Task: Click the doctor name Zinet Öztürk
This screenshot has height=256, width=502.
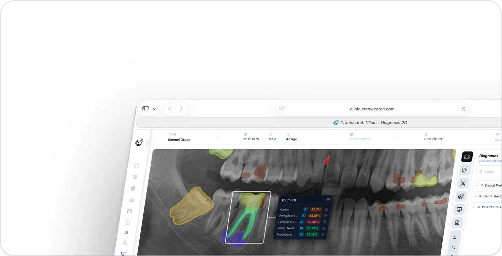Action: pos(433,139)
